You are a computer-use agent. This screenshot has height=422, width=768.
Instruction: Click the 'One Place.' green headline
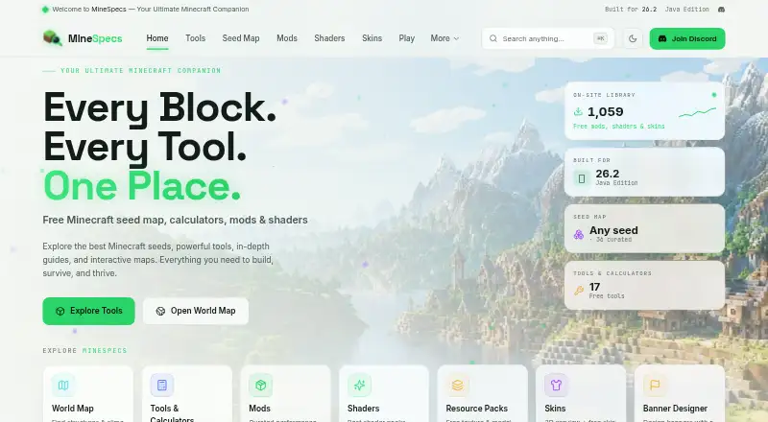coord(142,186)
